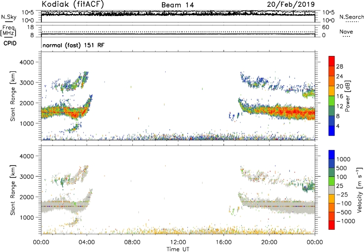This screenshot has width=364, height=252.
Task: Click the '1000' tick on velocity plot axis
Action: [x=26, y=218]
